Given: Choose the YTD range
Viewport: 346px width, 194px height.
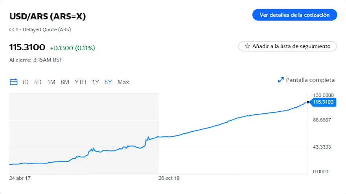Looking at the screenshot, I should (x=80, y=82).
